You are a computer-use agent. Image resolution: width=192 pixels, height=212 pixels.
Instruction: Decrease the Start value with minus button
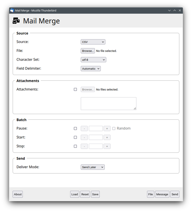(x=84, y=137)
